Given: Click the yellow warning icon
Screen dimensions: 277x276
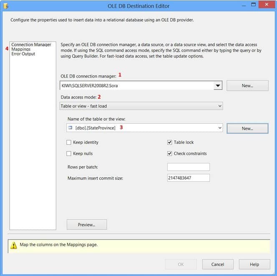Looking at the screenshot, I should (14, 245).
